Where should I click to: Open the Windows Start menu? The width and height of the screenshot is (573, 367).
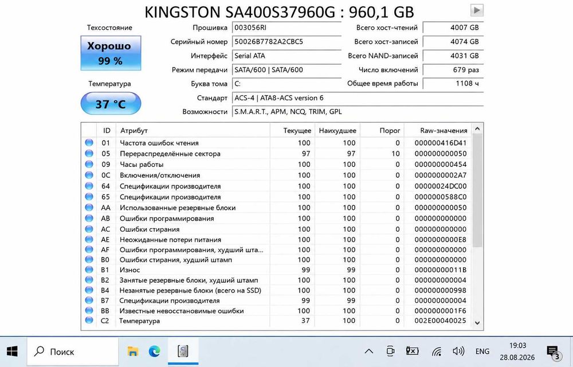click(13, 352)
